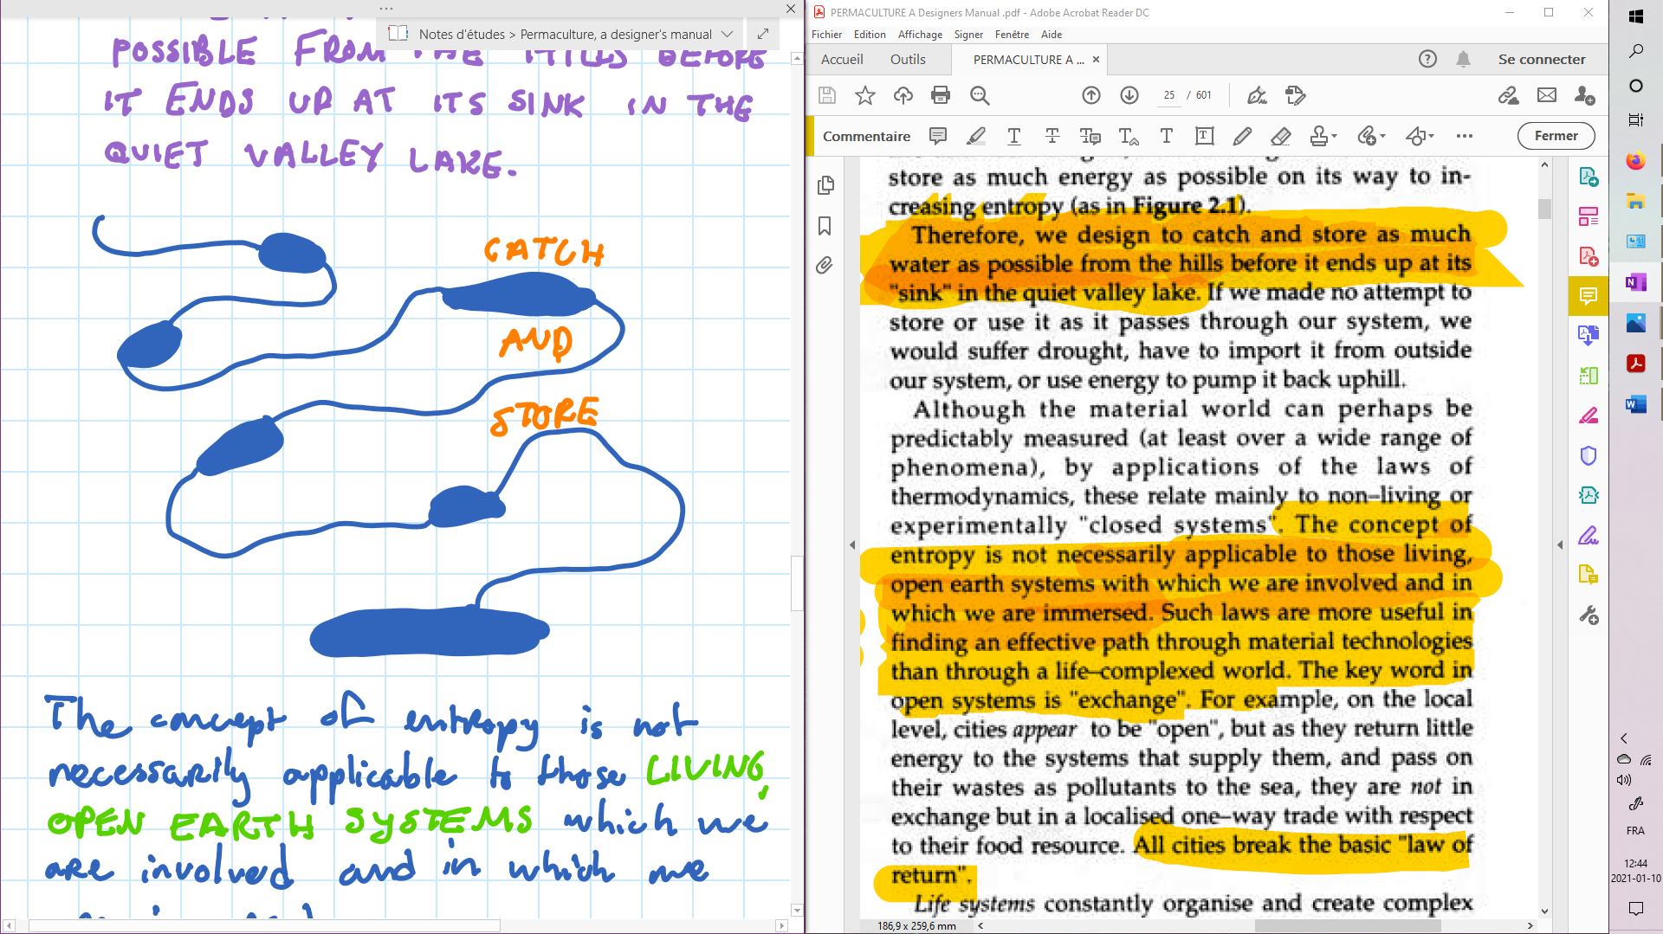
Task: Toggle full page view in OneNote
Action: pyautogui.click(x=763, y=34)
